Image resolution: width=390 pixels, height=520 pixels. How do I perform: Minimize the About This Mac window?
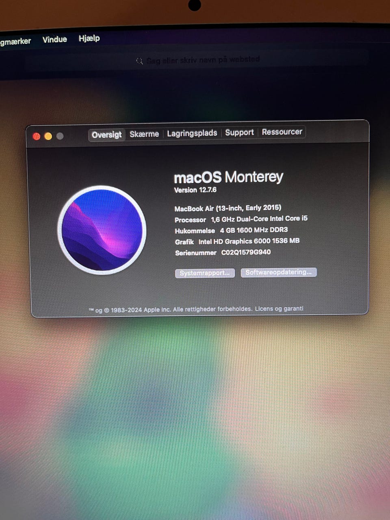tap(48, 136)
